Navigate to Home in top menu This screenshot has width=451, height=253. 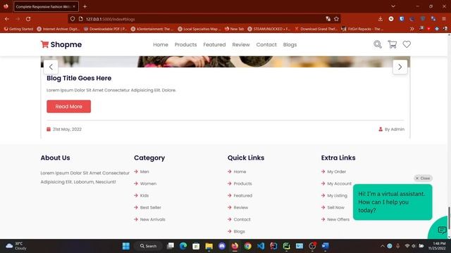coord(161,45)
